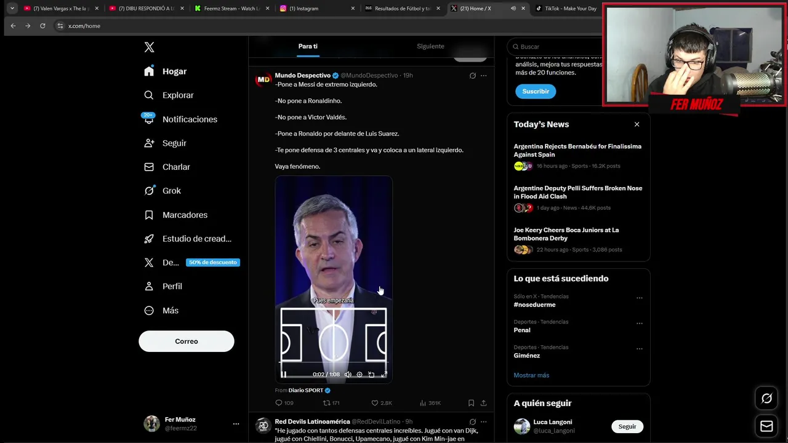Click the Suscribir button
The height and width of the screenshot is (443, 788).
[x=536, y=91]
